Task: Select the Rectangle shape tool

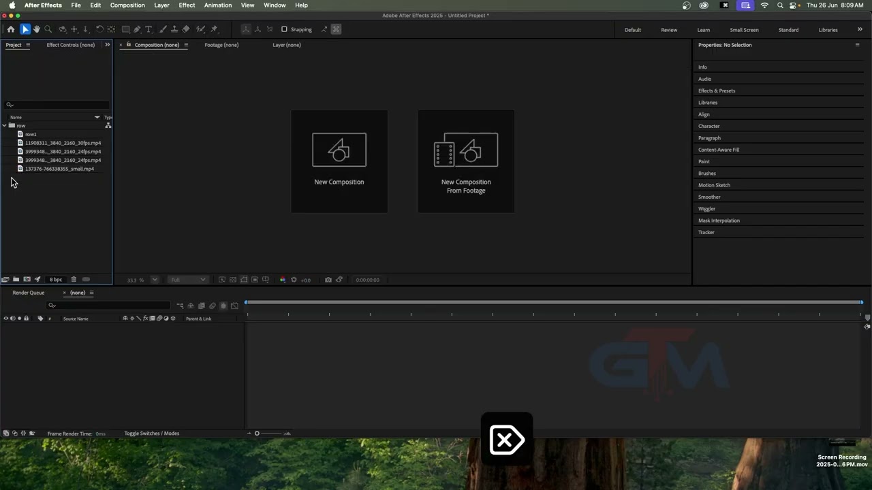Action: pyautogui.click(x=126, y=29)
